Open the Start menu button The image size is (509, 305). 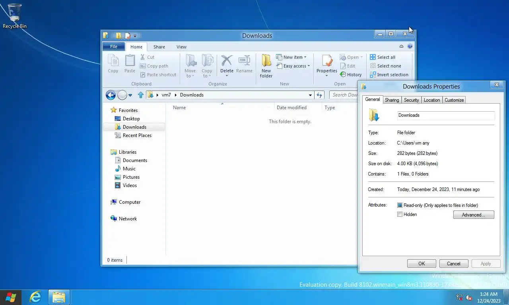pos(11,297)
